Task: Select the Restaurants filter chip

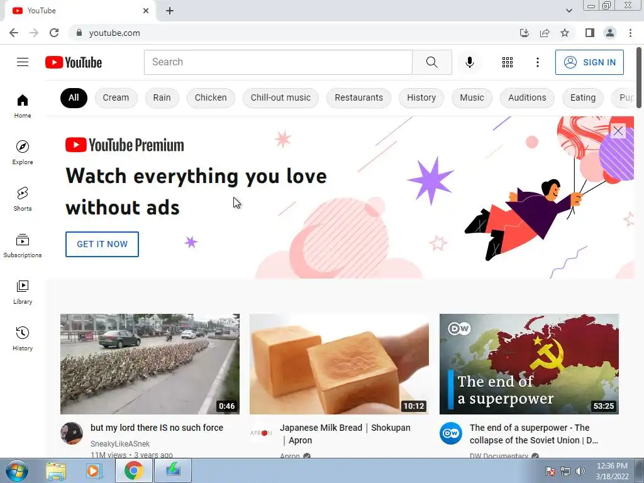Action: click(x=358, y=97)
